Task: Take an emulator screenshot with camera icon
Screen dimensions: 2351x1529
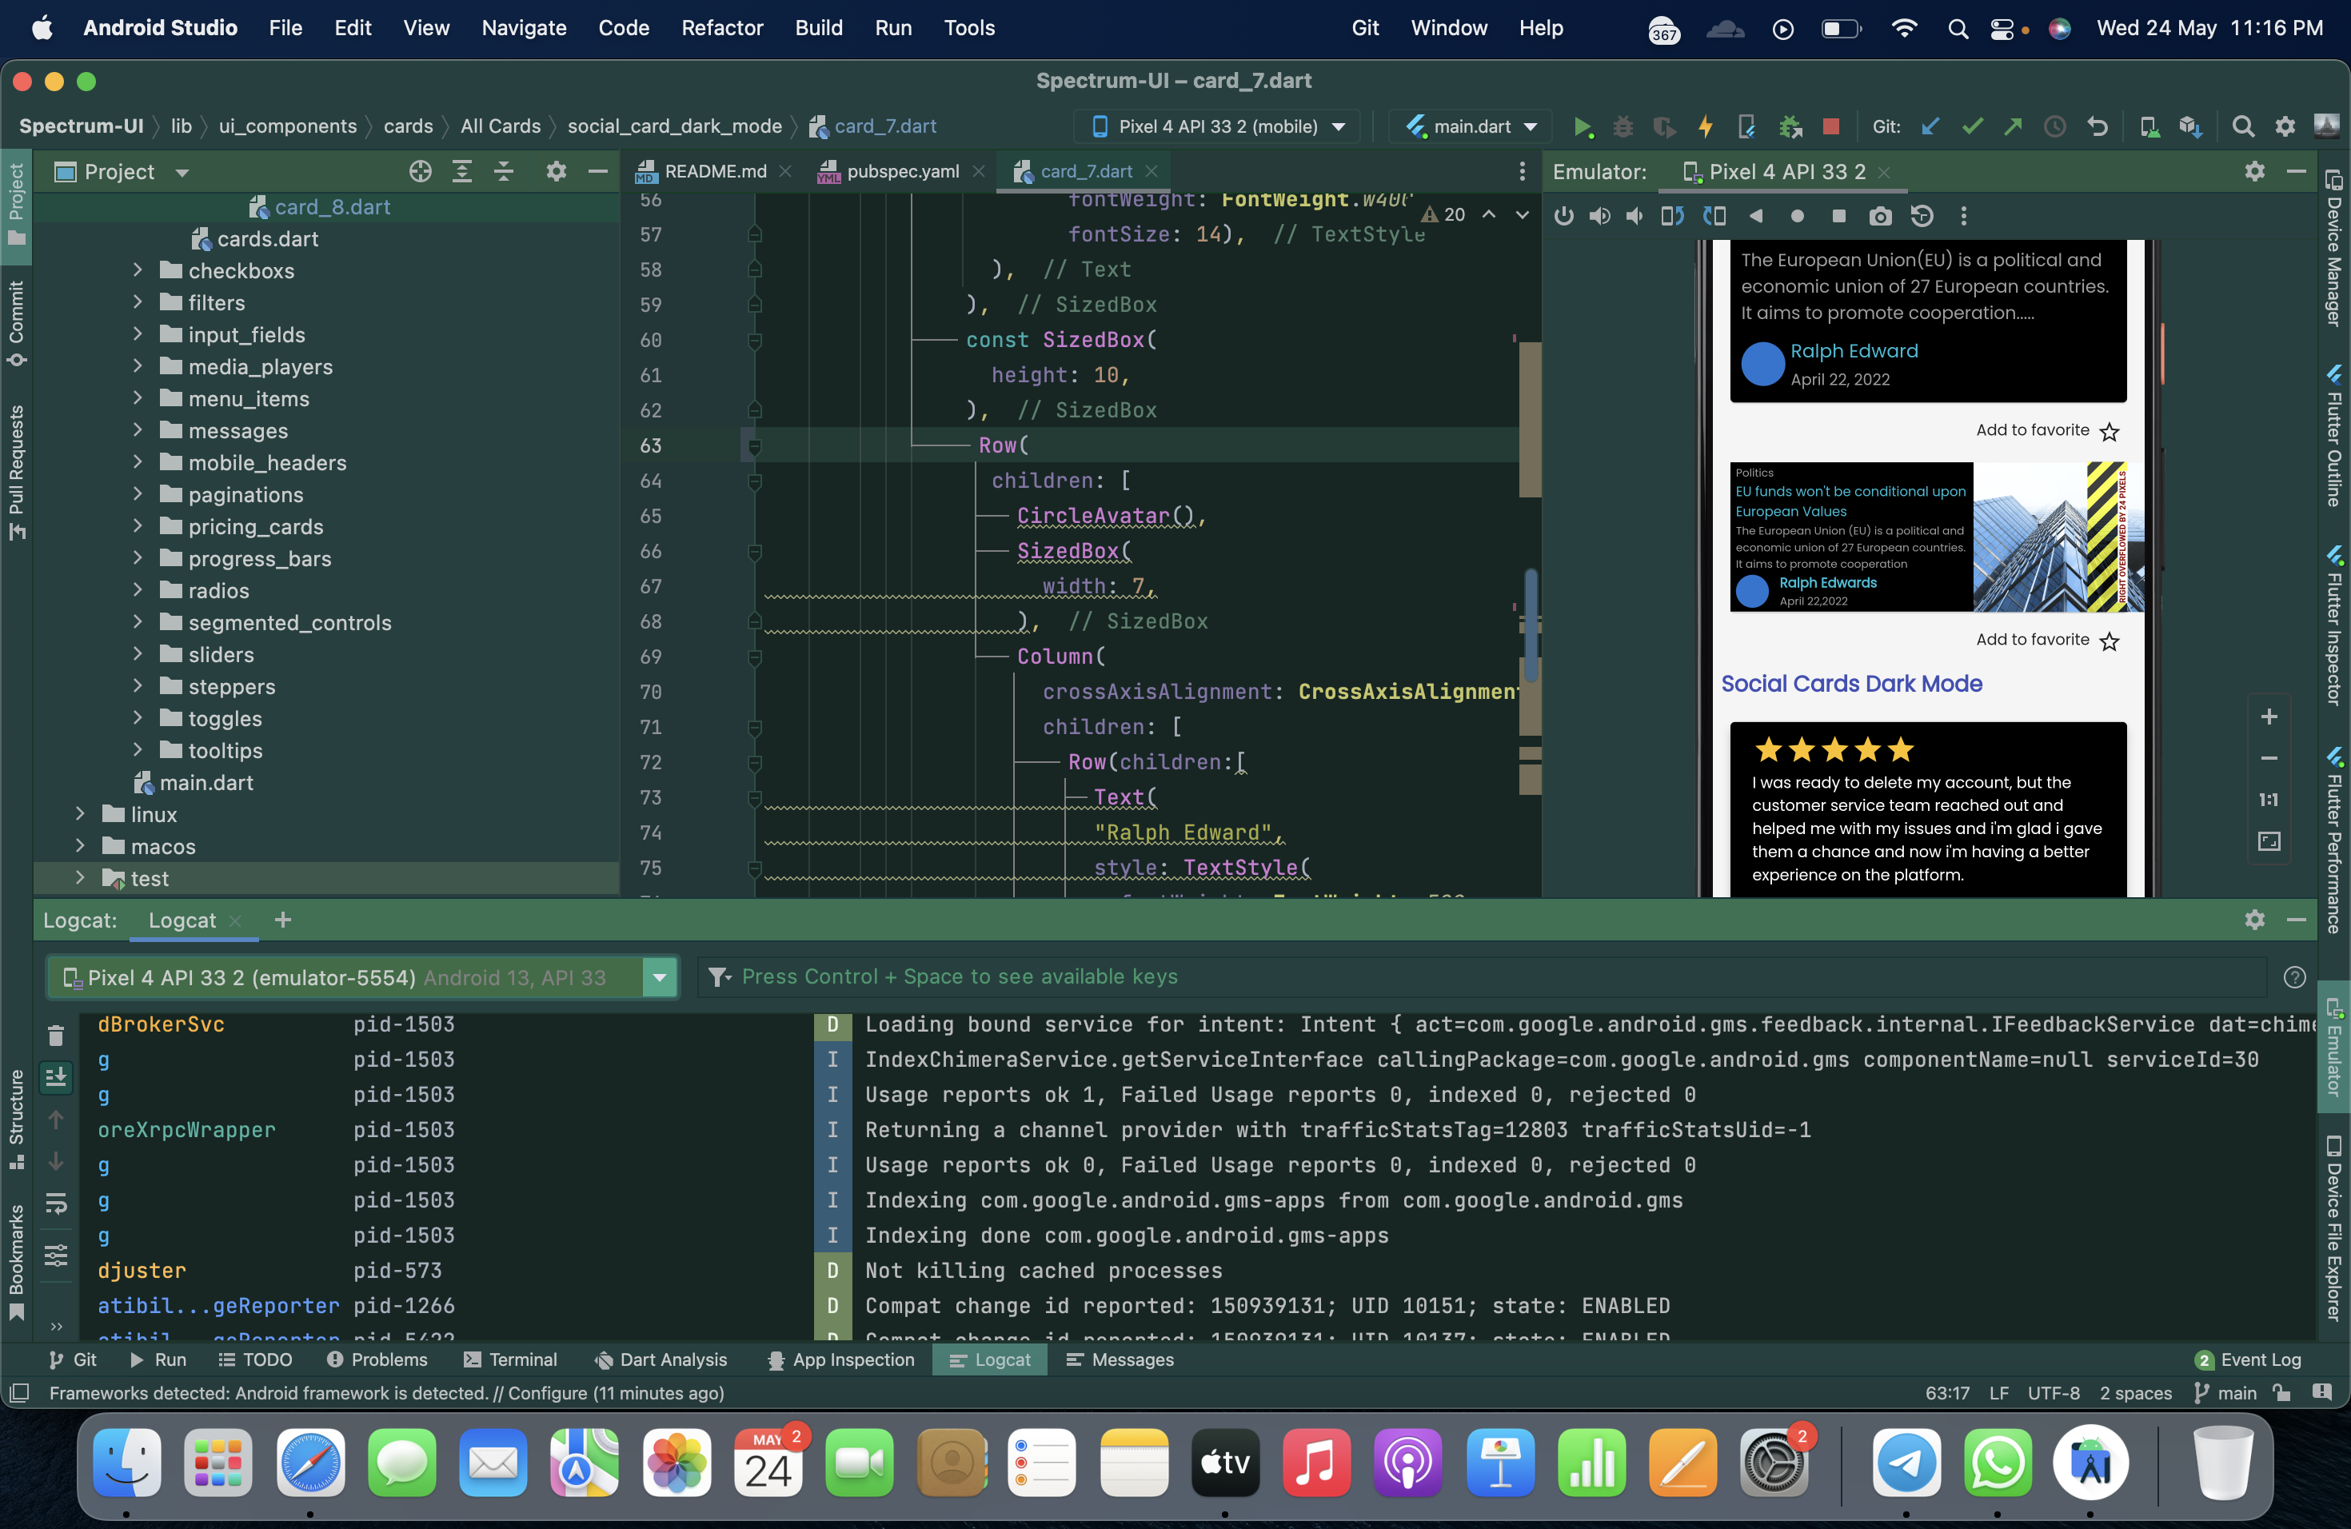Action: [1880, 216]
